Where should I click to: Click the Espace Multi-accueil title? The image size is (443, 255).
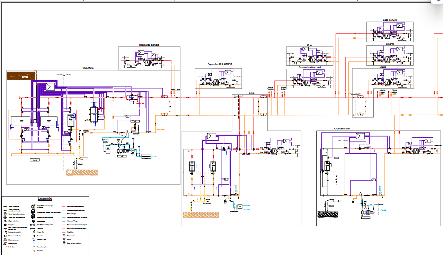click(x=310, y=67)
